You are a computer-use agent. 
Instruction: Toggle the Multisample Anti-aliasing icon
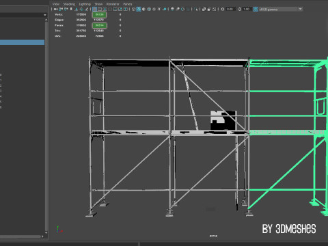point(183,9)
